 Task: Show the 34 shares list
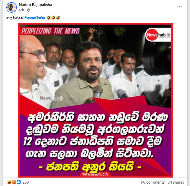pyautogui.click(x=176, y=182)
